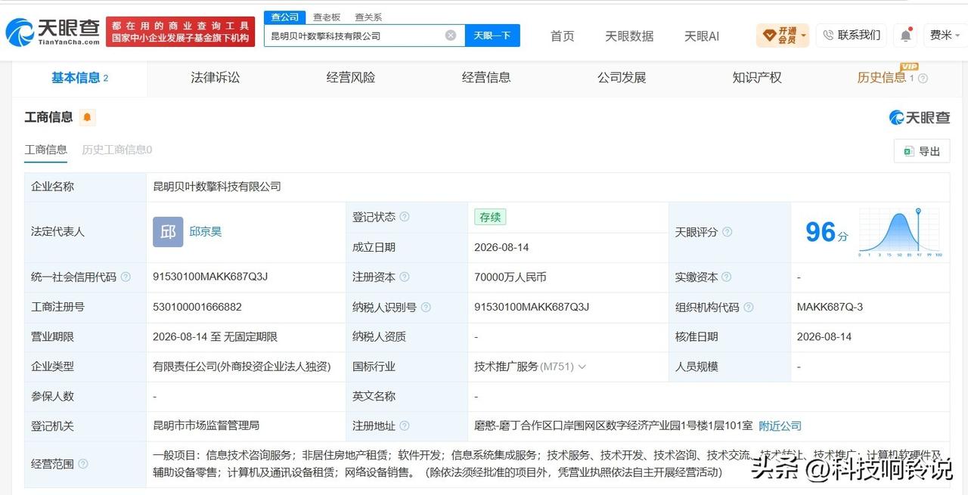Click business term 2026-08-14 至 无固定期限

tap(215, 337)
